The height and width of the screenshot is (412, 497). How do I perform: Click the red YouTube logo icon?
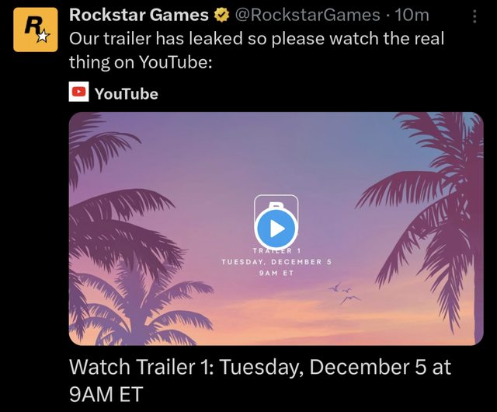pyautogui.click(x=78, y=92)
